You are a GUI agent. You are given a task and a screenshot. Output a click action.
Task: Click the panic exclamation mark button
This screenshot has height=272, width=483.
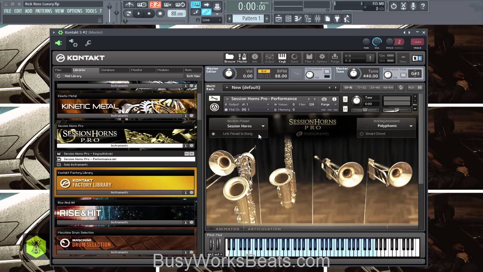coord(370,58)
